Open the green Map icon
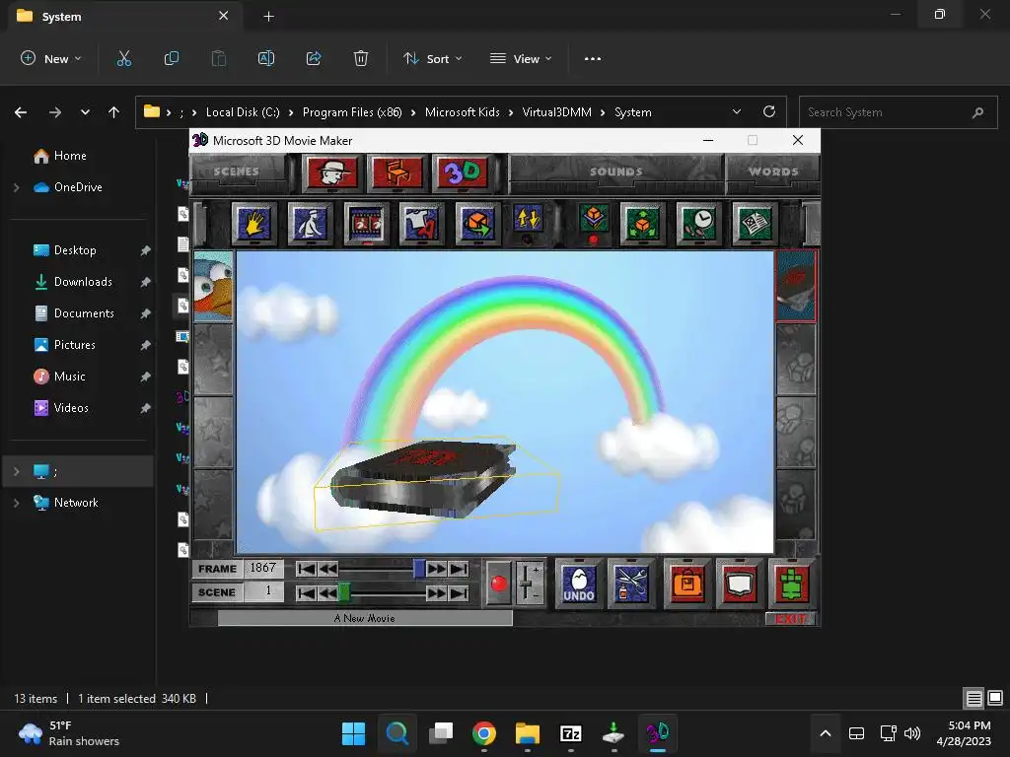The width and height of the screenshot is (1010, 757). 792,584
